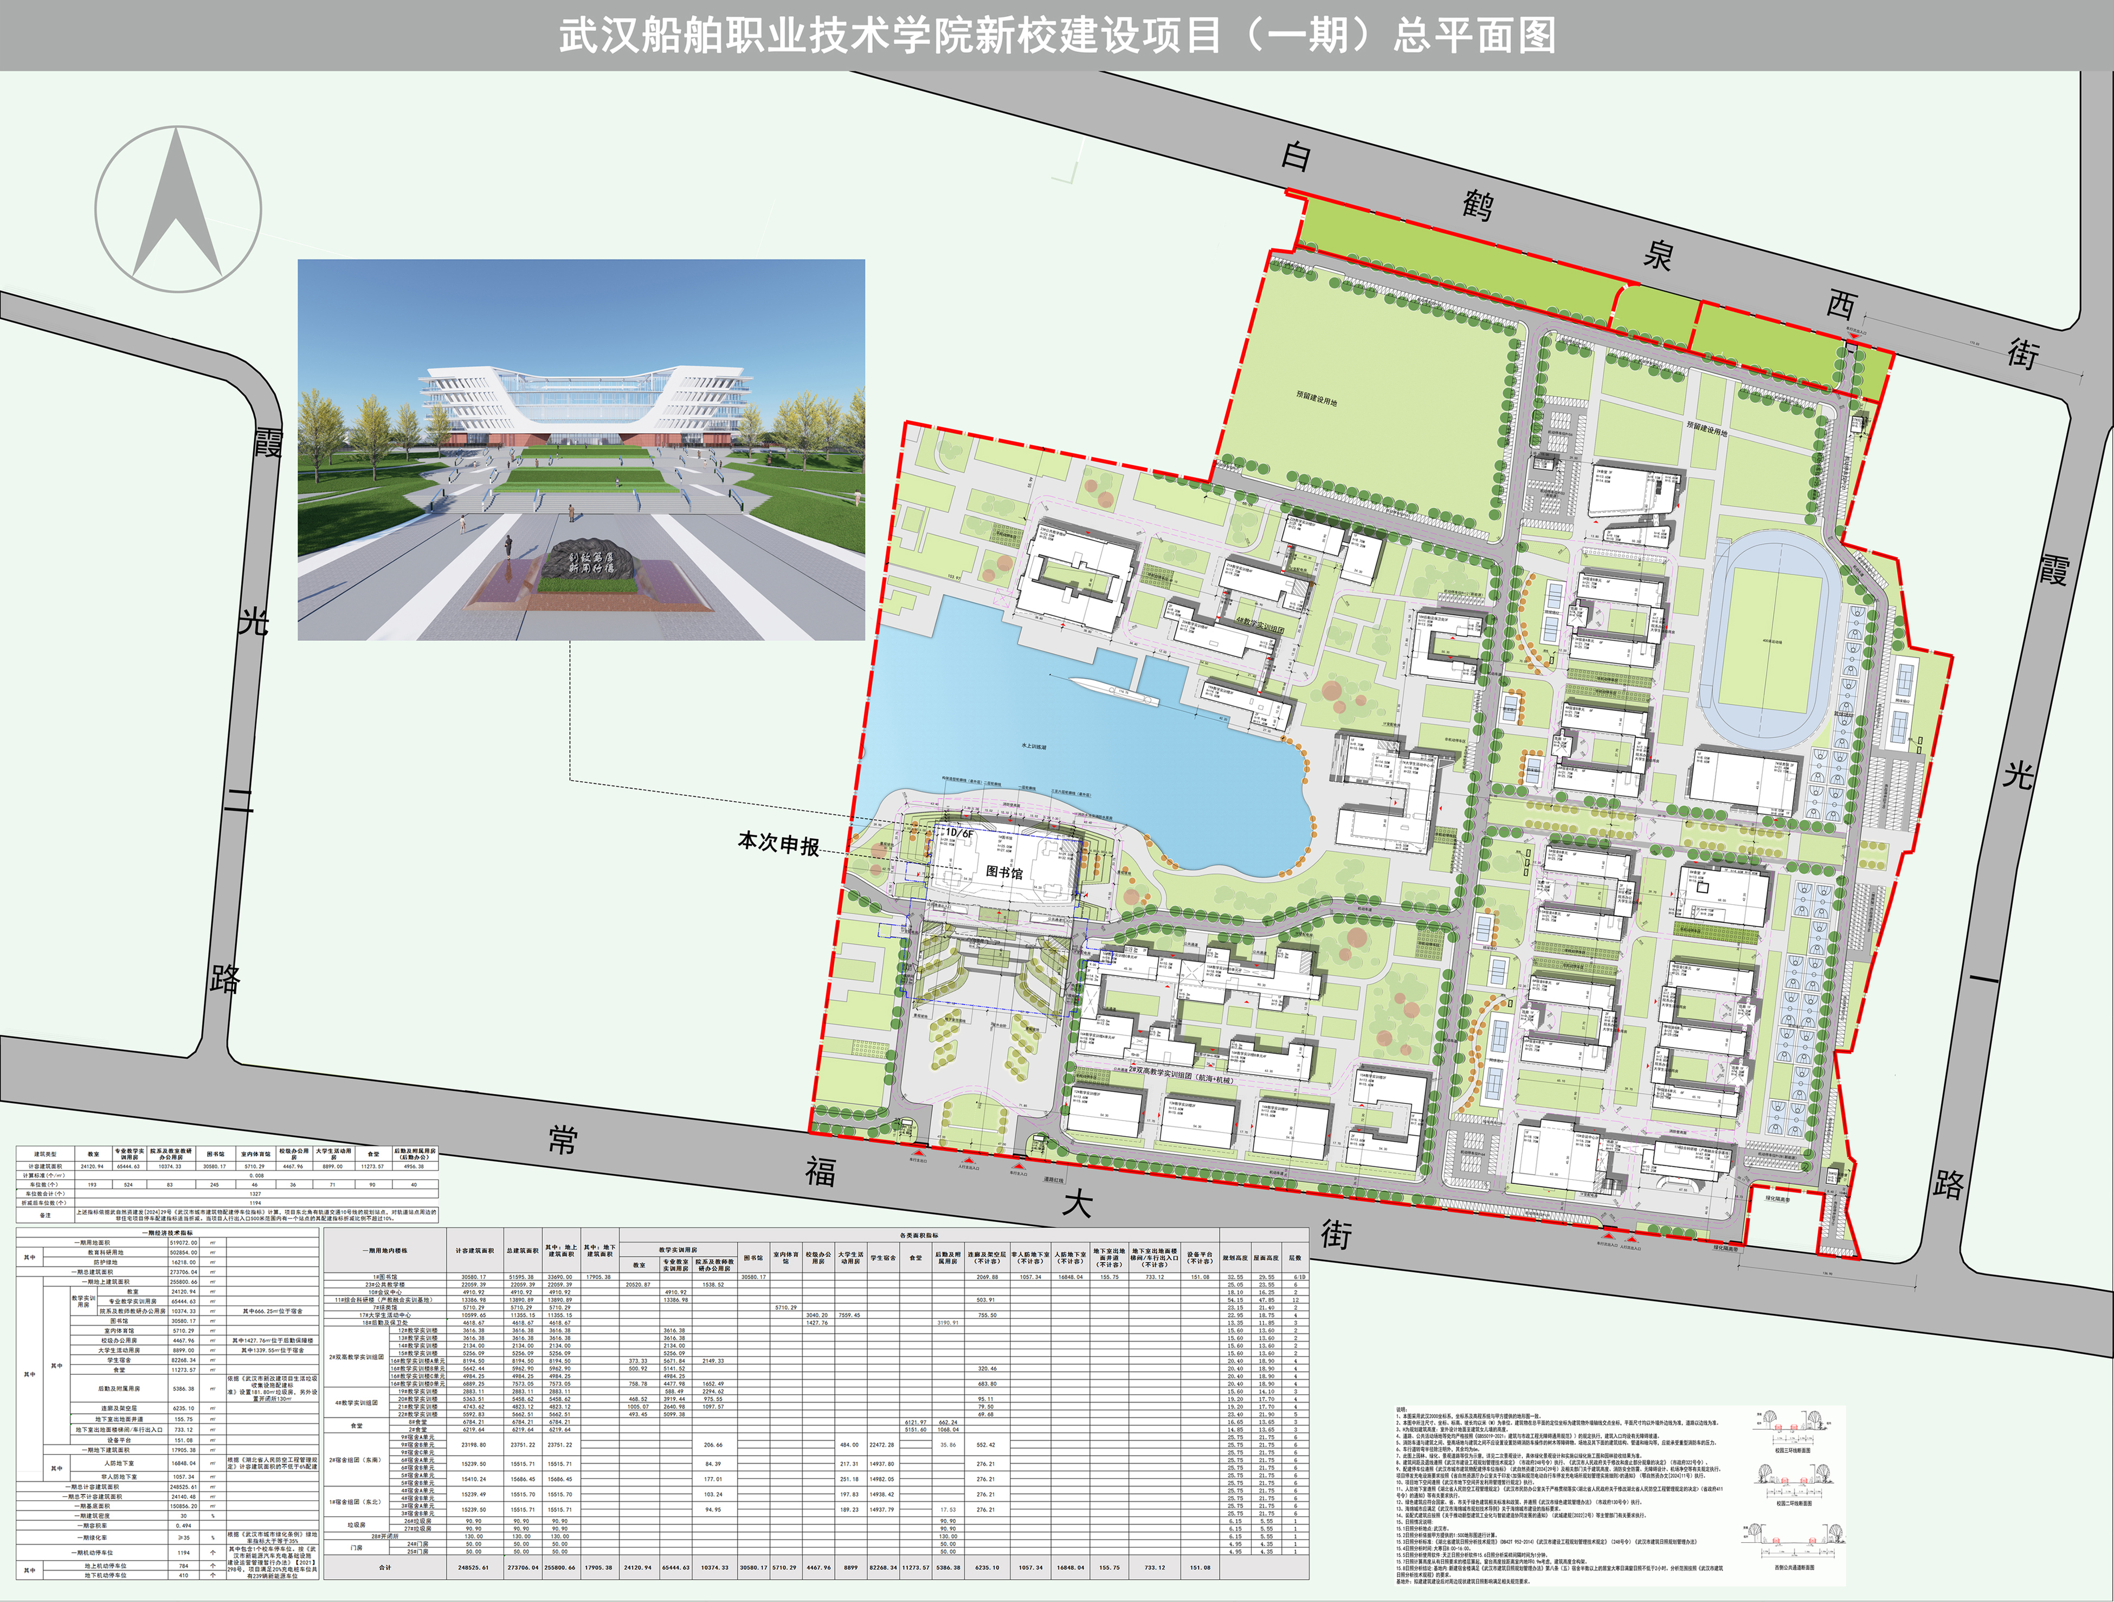Viewport: 2114px width, 1602px height.
Task: Select the 建筑类型 header in parking table
Action: point(45,1155)
